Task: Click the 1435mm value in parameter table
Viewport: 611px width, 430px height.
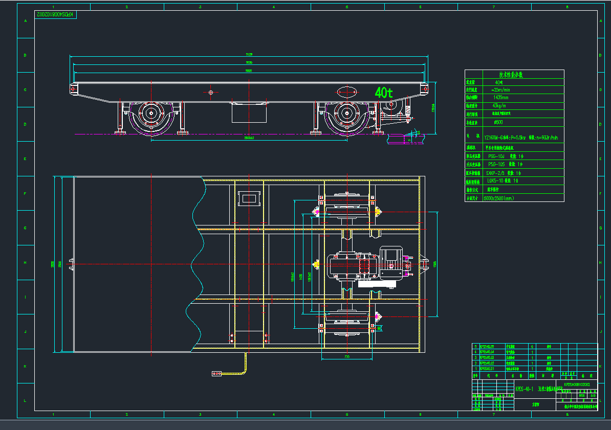Action: (x=500, y=97)
